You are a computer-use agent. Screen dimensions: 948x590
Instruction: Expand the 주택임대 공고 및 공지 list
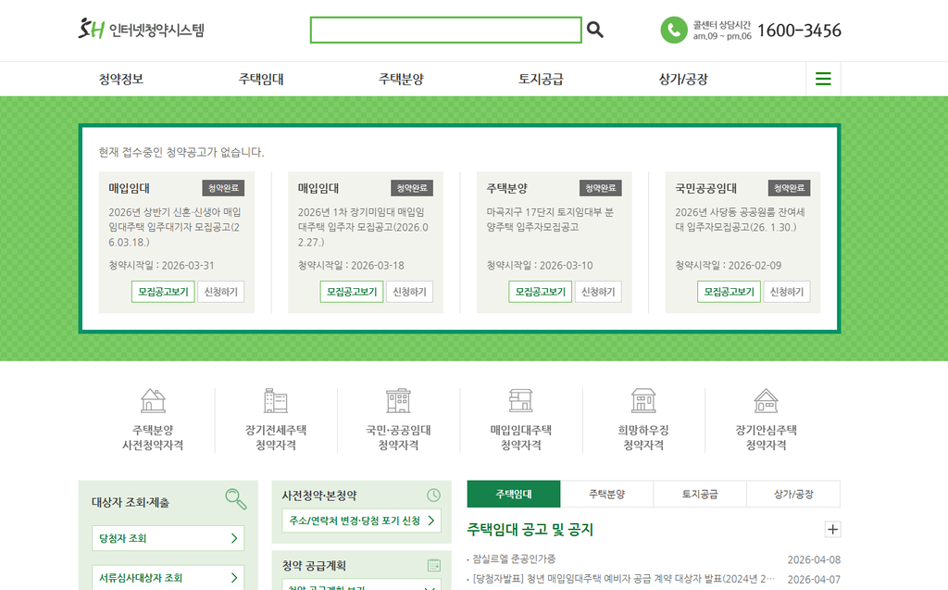pos(832,529)
